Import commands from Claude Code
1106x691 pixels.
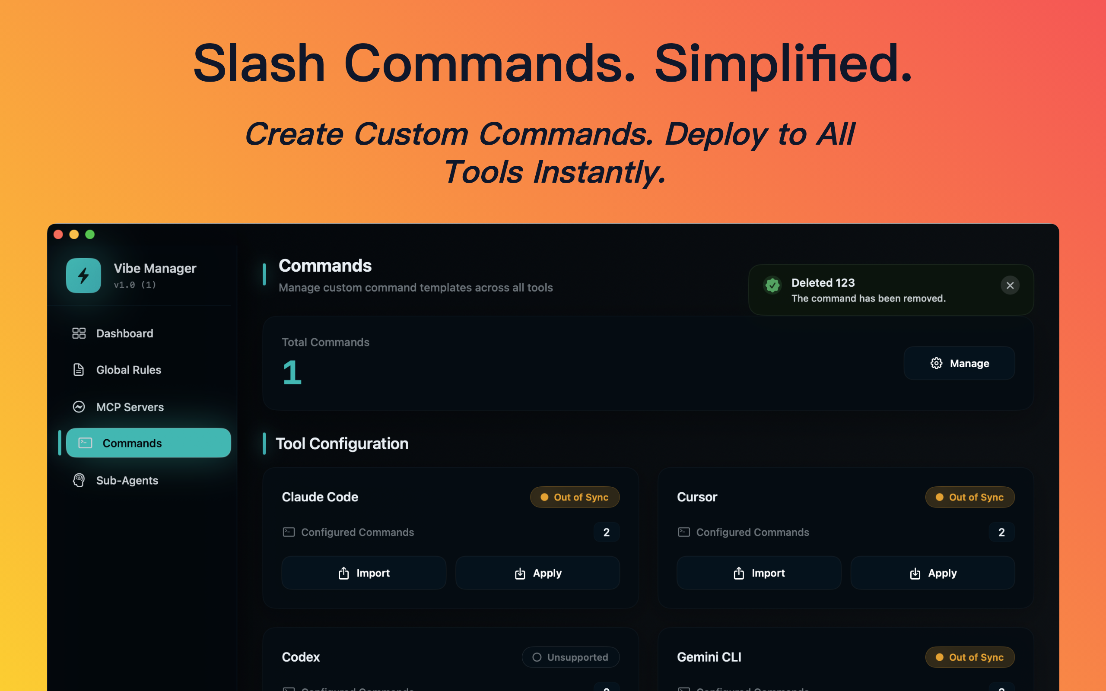364,573
